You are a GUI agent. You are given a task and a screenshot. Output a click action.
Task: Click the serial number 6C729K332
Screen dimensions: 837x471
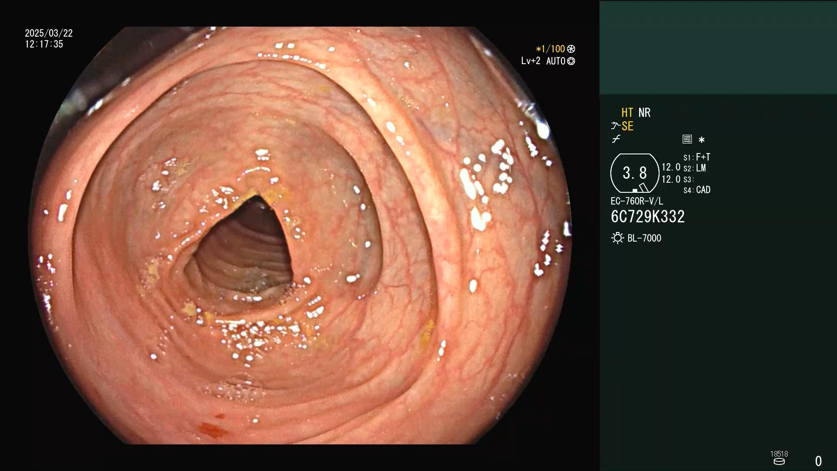coord(648,217)
